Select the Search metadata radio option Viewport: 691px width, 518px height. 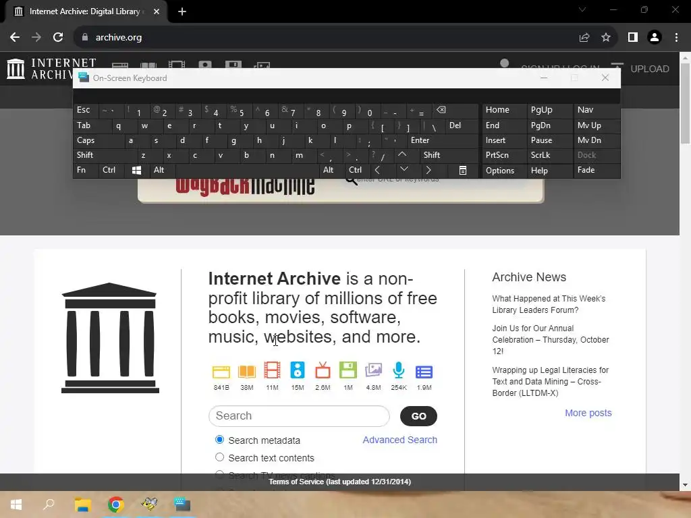pos(219,440)
